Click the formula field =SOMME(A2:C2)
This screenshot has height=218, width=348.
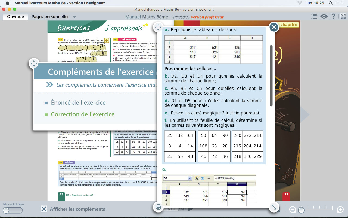coord(234,178)
